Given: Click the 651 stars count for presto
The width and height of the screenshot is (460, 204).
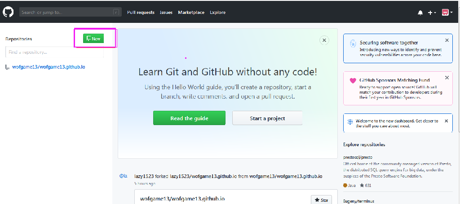Looking at the screenshot, I should (x=366, y=185).
